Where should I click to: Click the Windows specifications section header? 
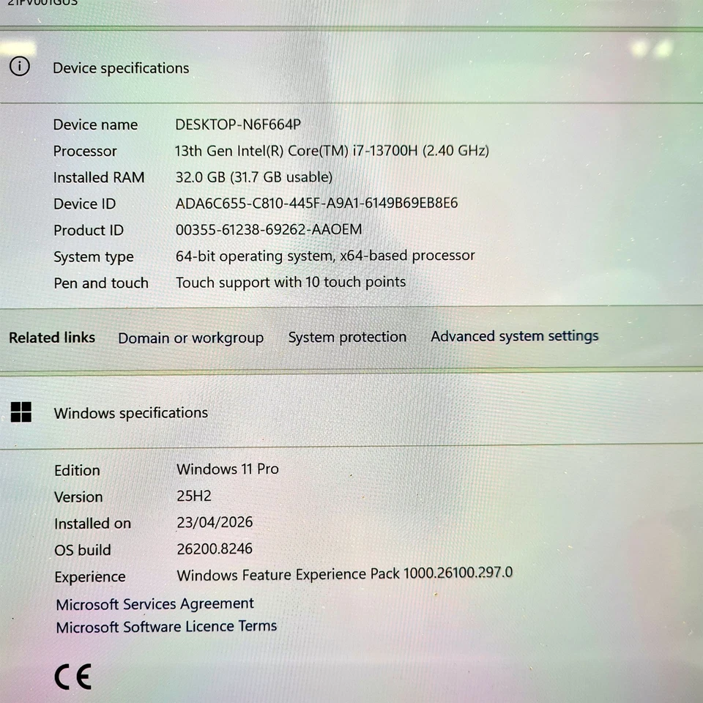pyautogui.click(x=131, y=413)
